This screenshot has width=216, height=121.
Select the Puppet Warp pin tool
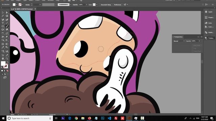[7, 37]
